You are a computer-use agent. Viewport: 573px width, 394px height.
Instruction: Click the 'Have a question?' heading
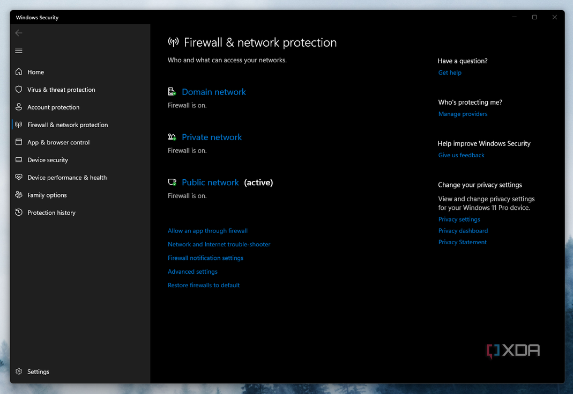(463, 61)
